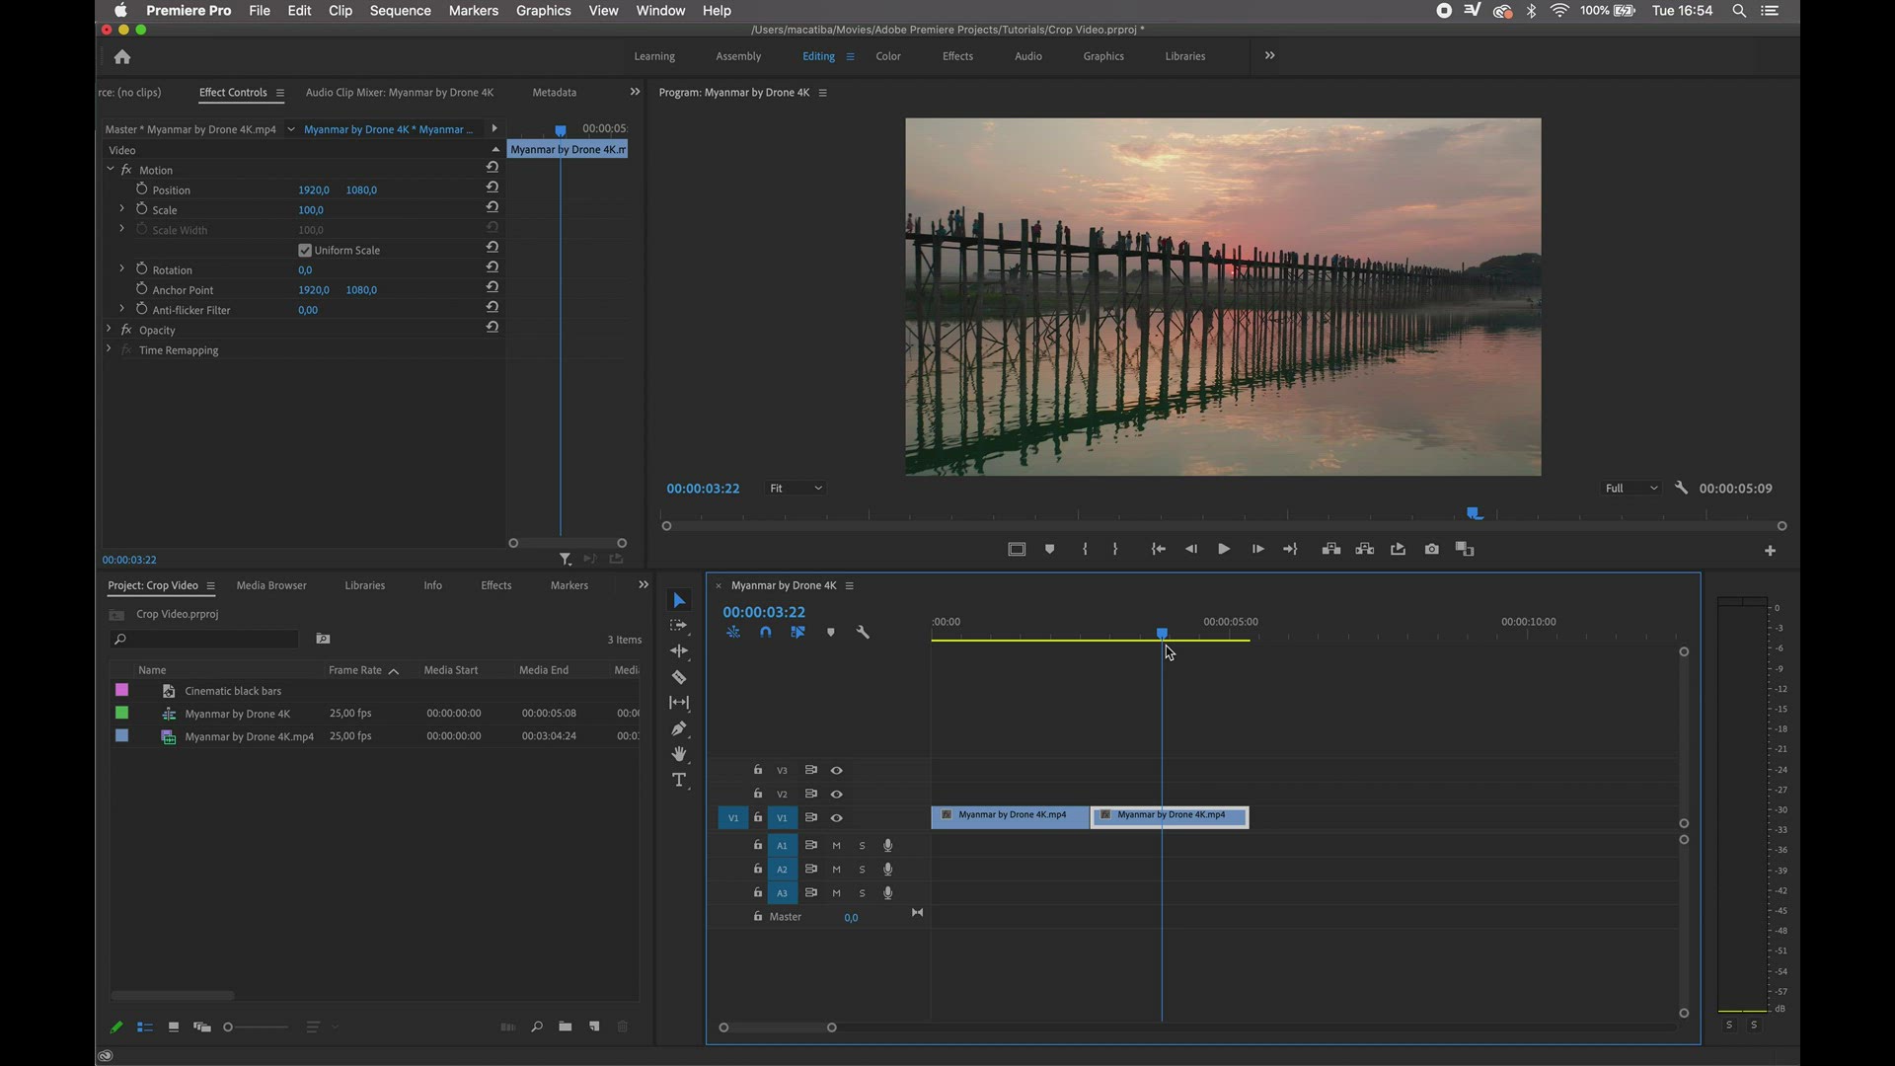The height and width of the screenshot is (1066, 1895).
Task: Open the Sequence menu
Action: click(x=400, y=11)
